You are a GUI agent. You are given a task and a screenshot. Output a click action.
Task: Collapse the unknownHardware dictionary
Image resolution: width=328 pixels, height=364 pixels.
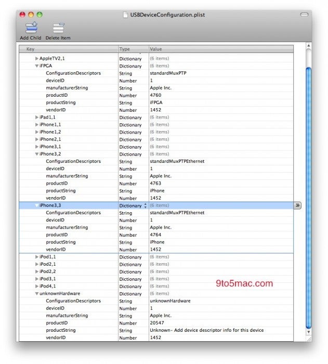pyautogui.click(x=37, y=294)
